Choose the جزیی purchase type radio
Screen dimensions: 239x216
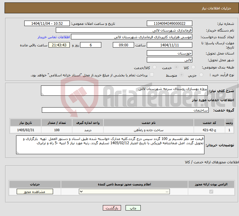point(201,75)
